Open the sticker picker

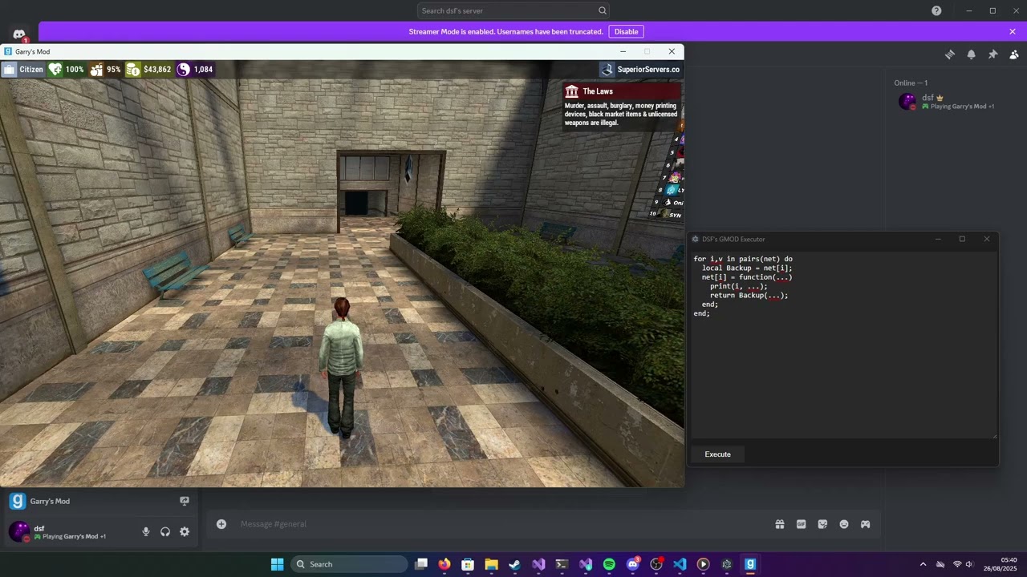[x=822, y=524]
